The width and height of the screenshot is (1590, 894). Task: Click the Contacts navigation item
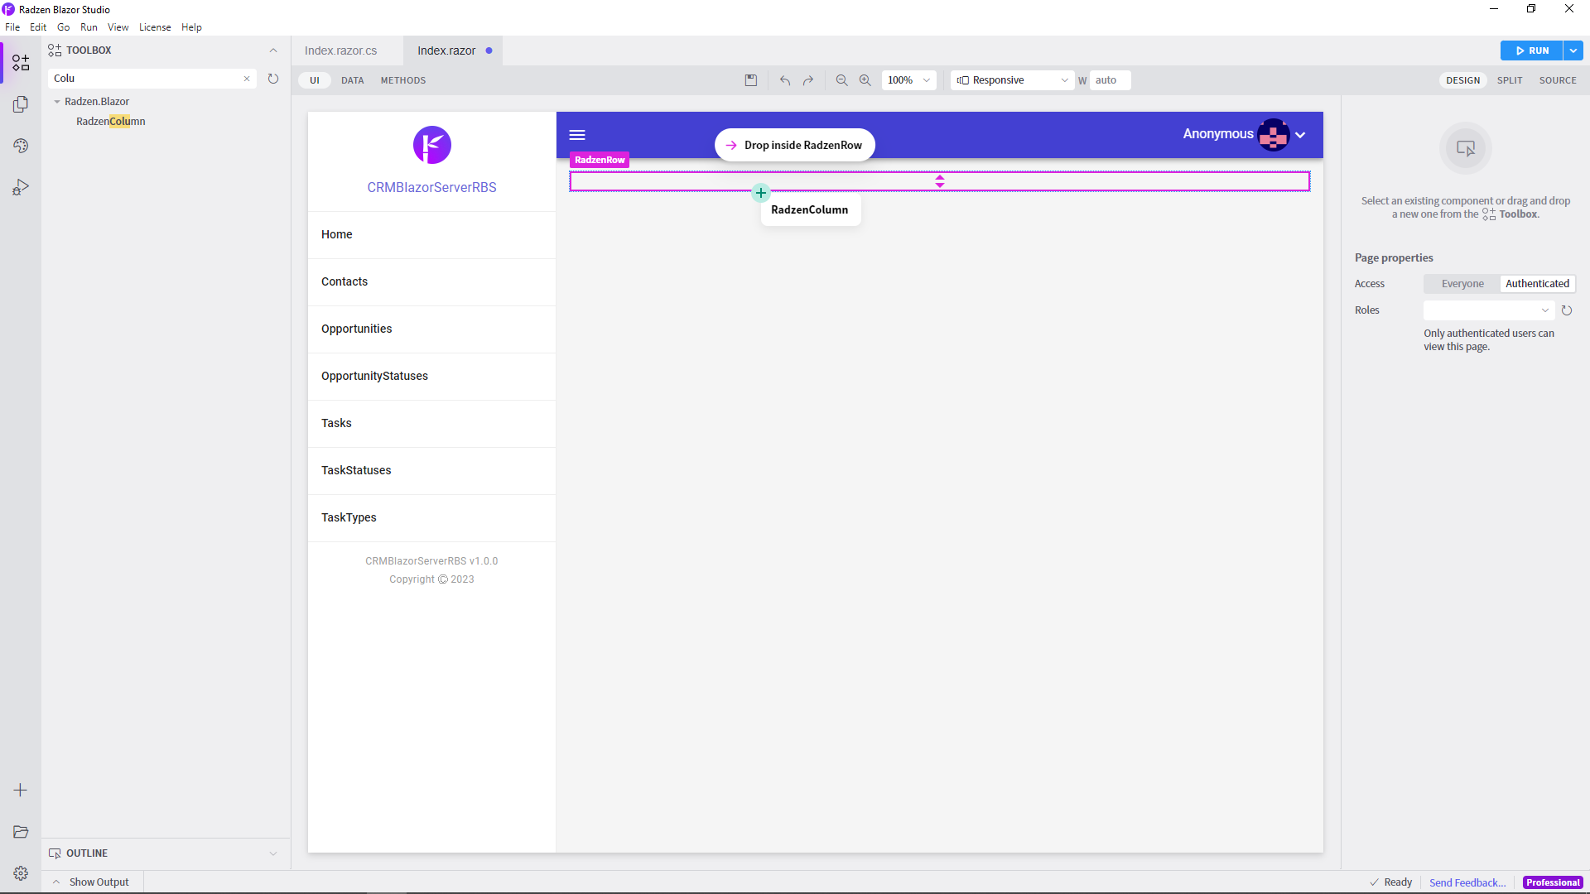431,282
